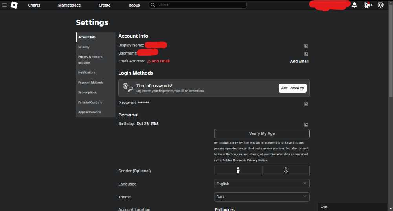This screenshot has height=211, width=393.
Task: Open the Chat panel
Action: pyautogui.click(x=352, y=207)
